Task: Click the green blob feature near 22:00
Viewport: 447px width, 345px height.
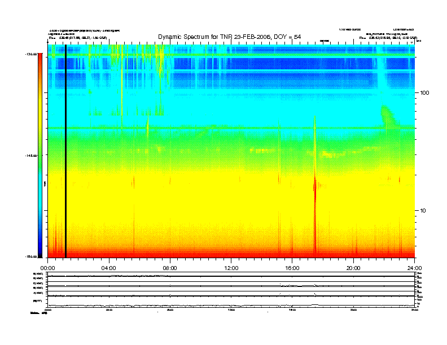Action: [x=388, y=116]
